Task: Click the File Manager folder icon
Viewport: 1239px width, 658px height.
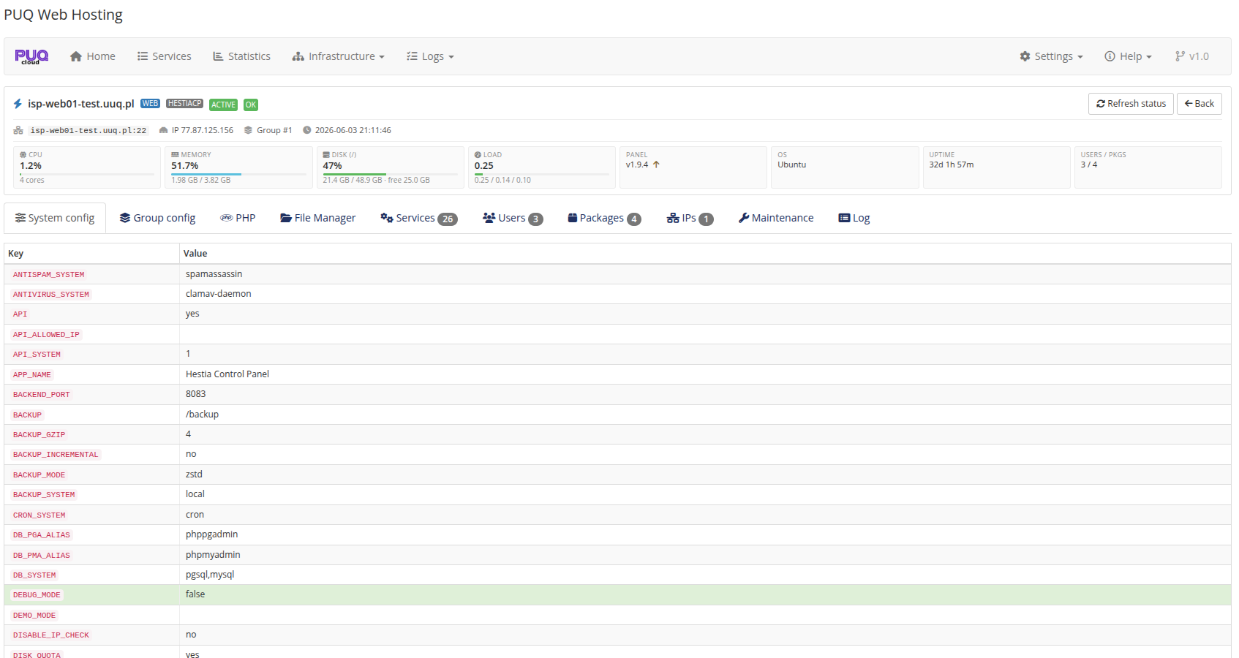Action: pos(286,218)
